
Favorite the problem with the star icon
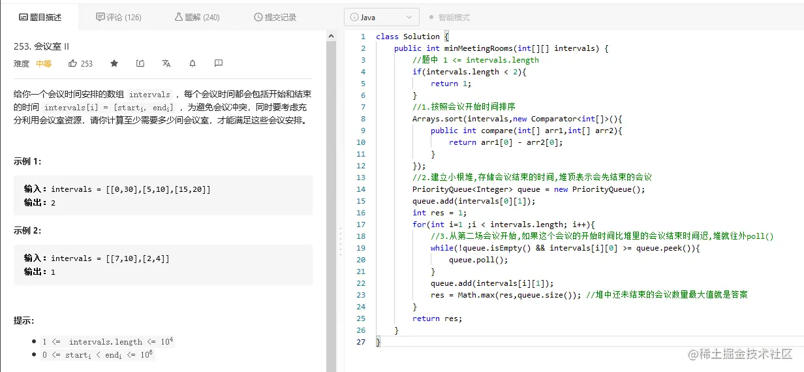pos(114,63)
